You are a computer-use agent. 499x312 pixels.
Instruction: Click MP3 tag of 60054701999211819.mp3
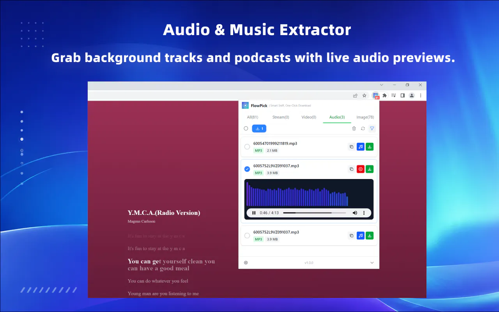coord(258,151)
